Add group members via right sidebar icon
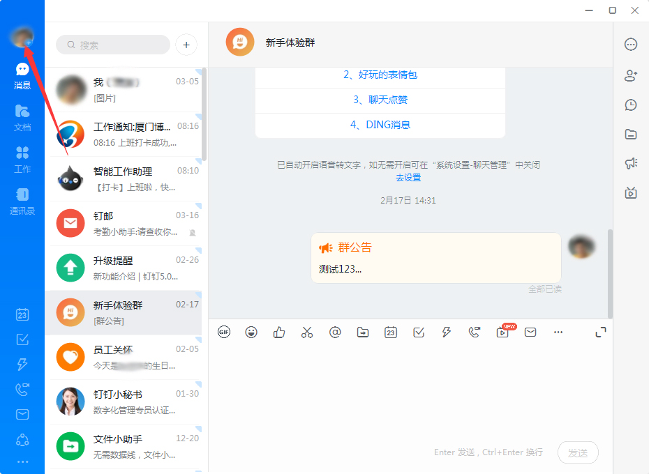The width and height of the screenshot is (649, 474). coord(631,75)
